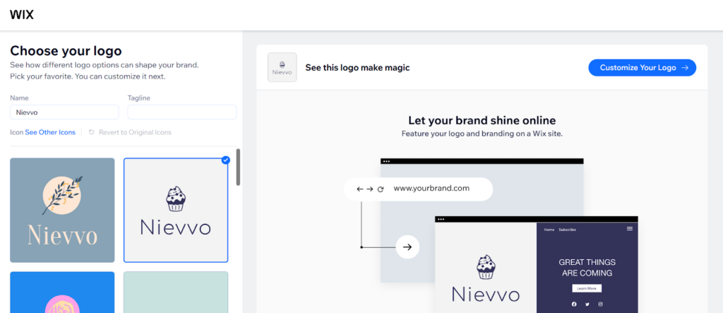Click the Twitter icon in the site preview
Image resolution: width=723 pixels, height=313 pixels.
(587, 304)
